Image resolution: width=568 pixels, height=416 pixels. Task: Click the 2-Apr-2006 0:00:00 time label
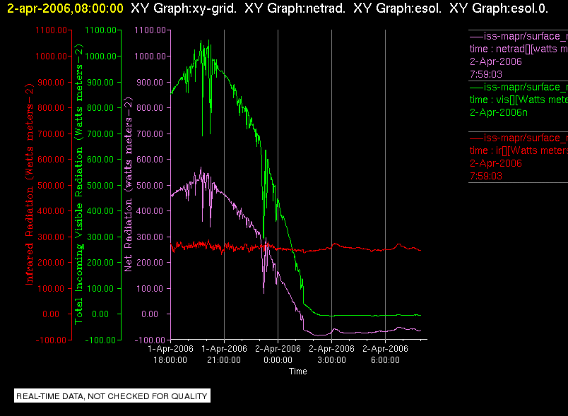pos(278,355)
